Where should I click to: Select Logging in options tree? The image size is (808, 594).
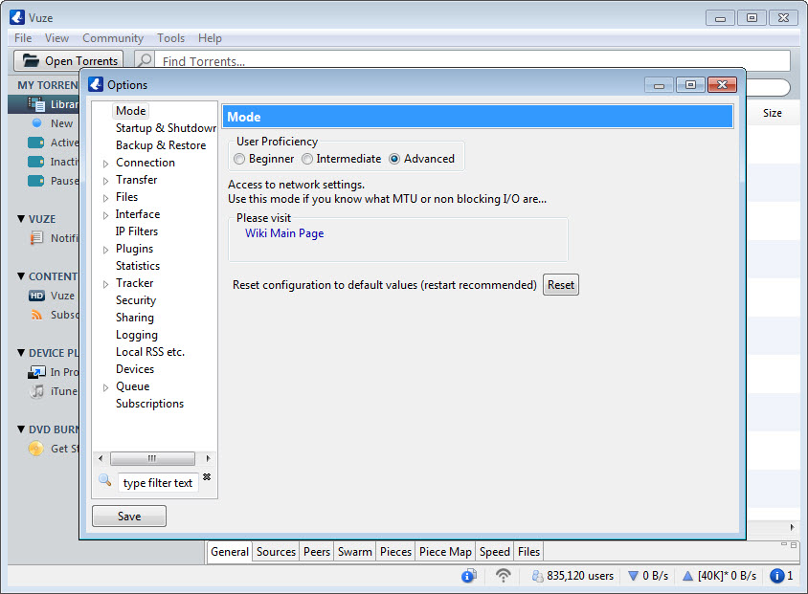pyautogui.click(x=137, y=335)
